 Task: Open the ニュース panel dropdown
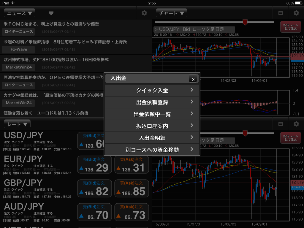[x=20, y=13]
